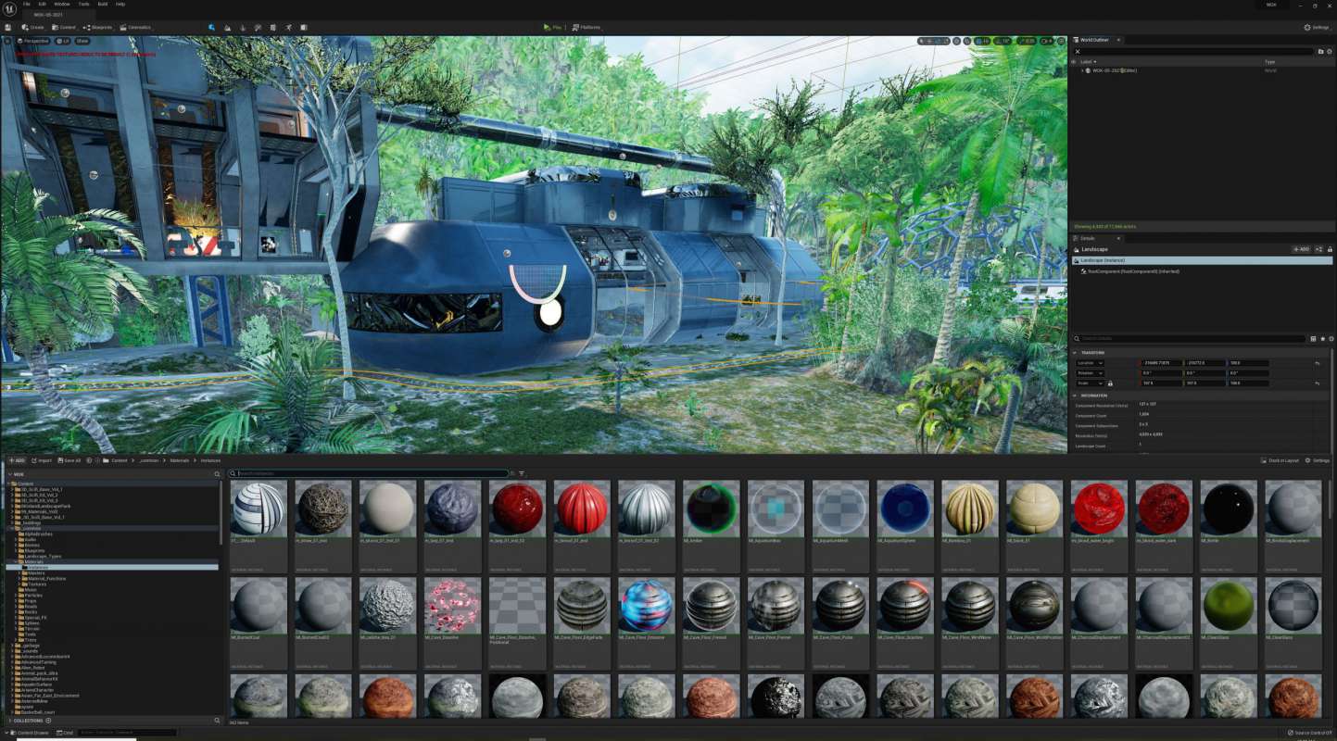The image size is (1337, 741).
Task: Open editor Settings at top right
Action: [x=1316, y=28]
